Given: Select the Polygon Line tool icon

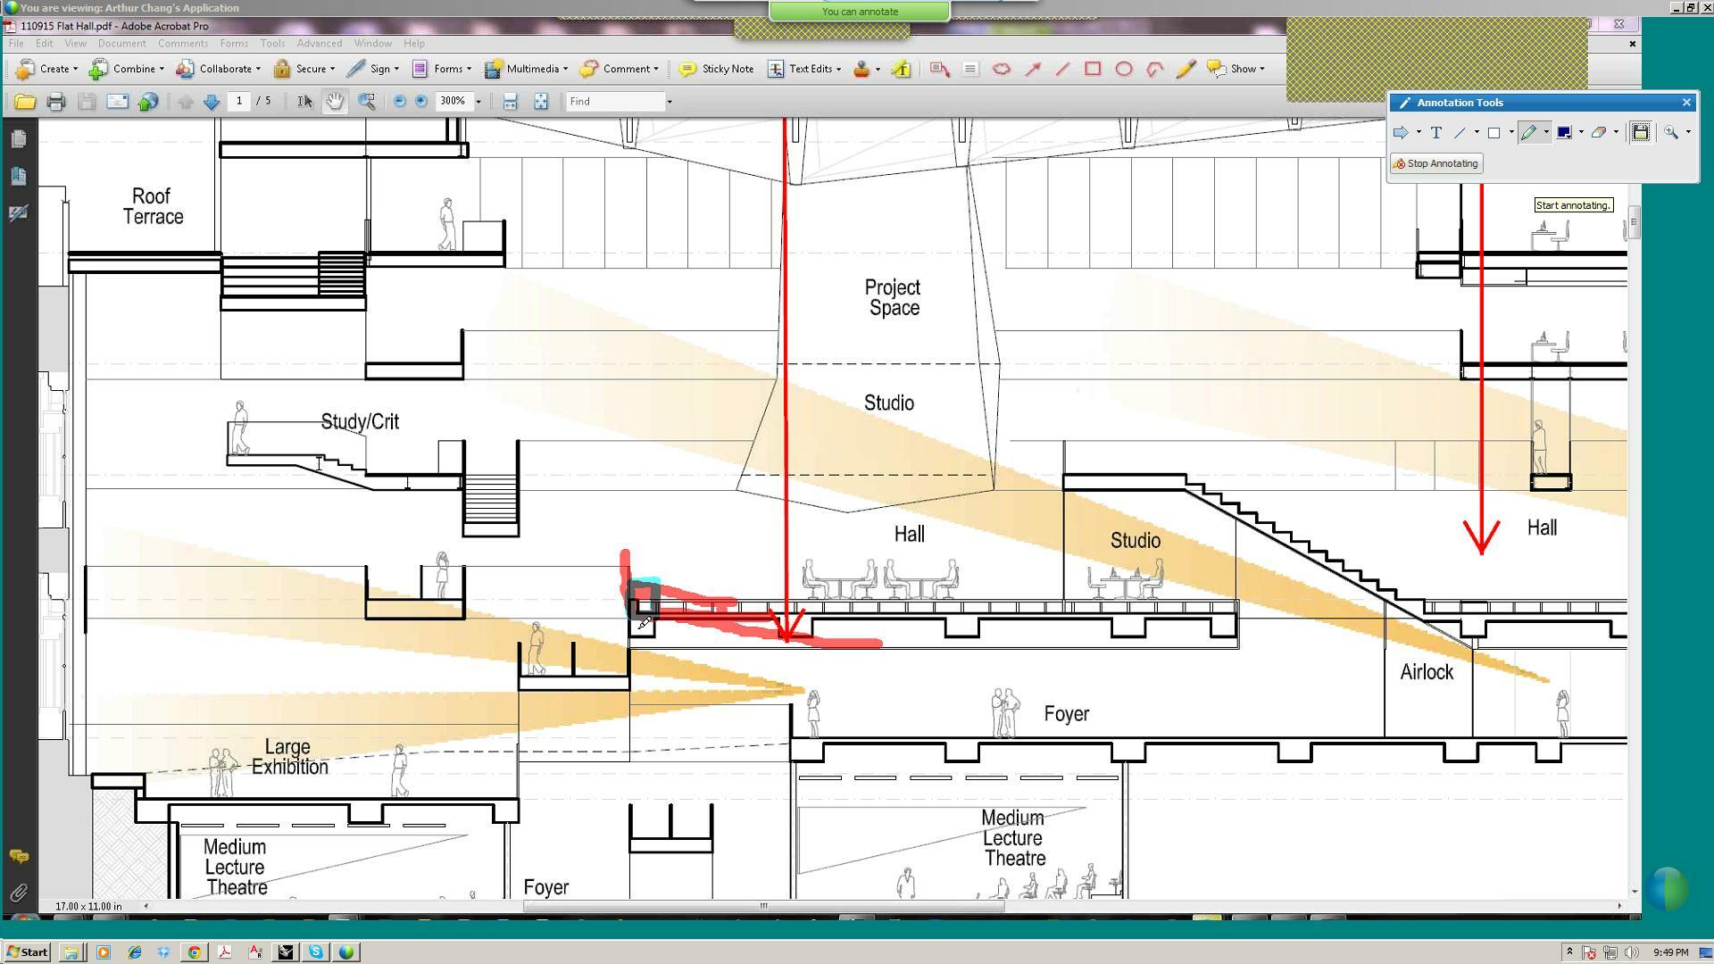Looking at the screenshot, I should point(1155,69).
